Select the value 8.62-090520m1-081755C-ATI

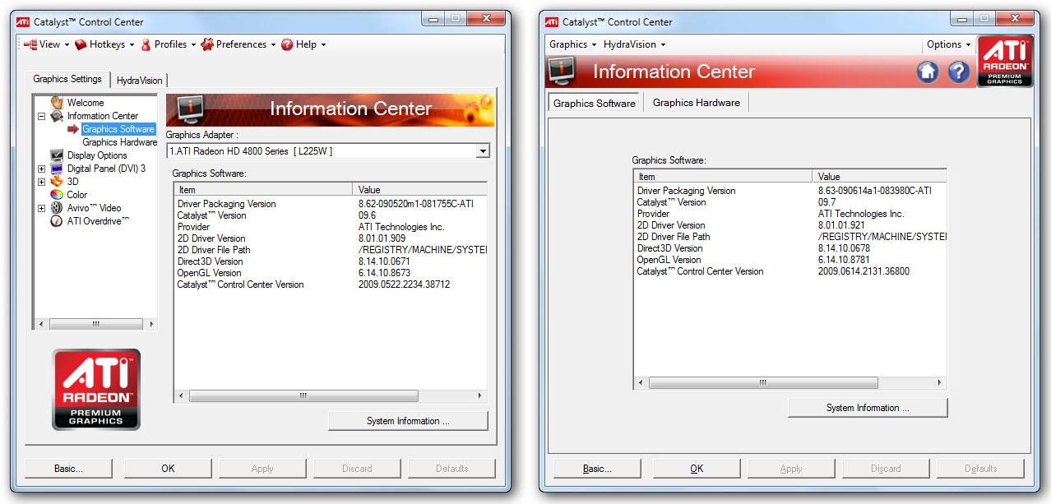[416, 204]
